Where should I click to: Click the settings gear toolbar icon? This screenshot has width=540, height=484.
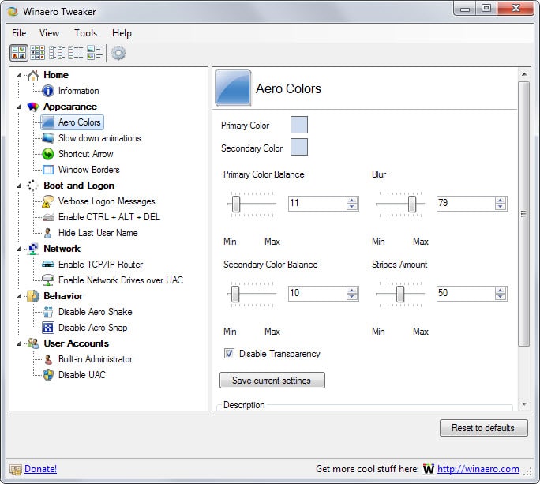click(x=118, y=53)
